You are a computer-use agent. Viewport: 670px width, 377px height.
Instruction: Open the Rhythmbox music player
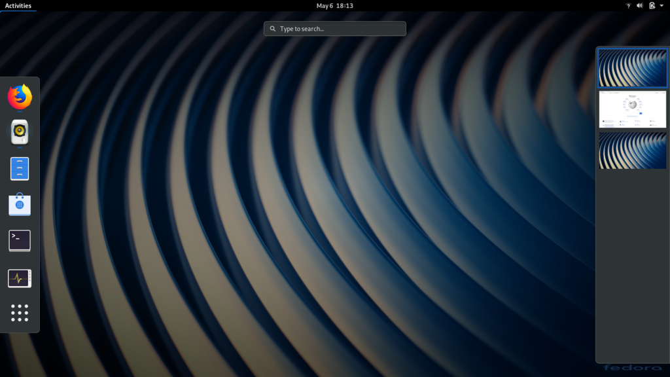coord(20,133)
